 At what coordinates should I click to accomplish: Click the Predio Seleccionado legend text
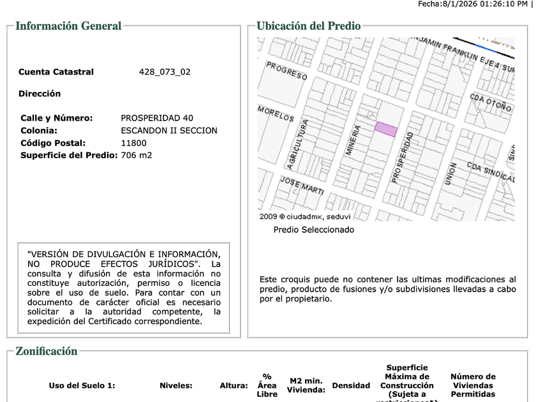click(314, 230)
